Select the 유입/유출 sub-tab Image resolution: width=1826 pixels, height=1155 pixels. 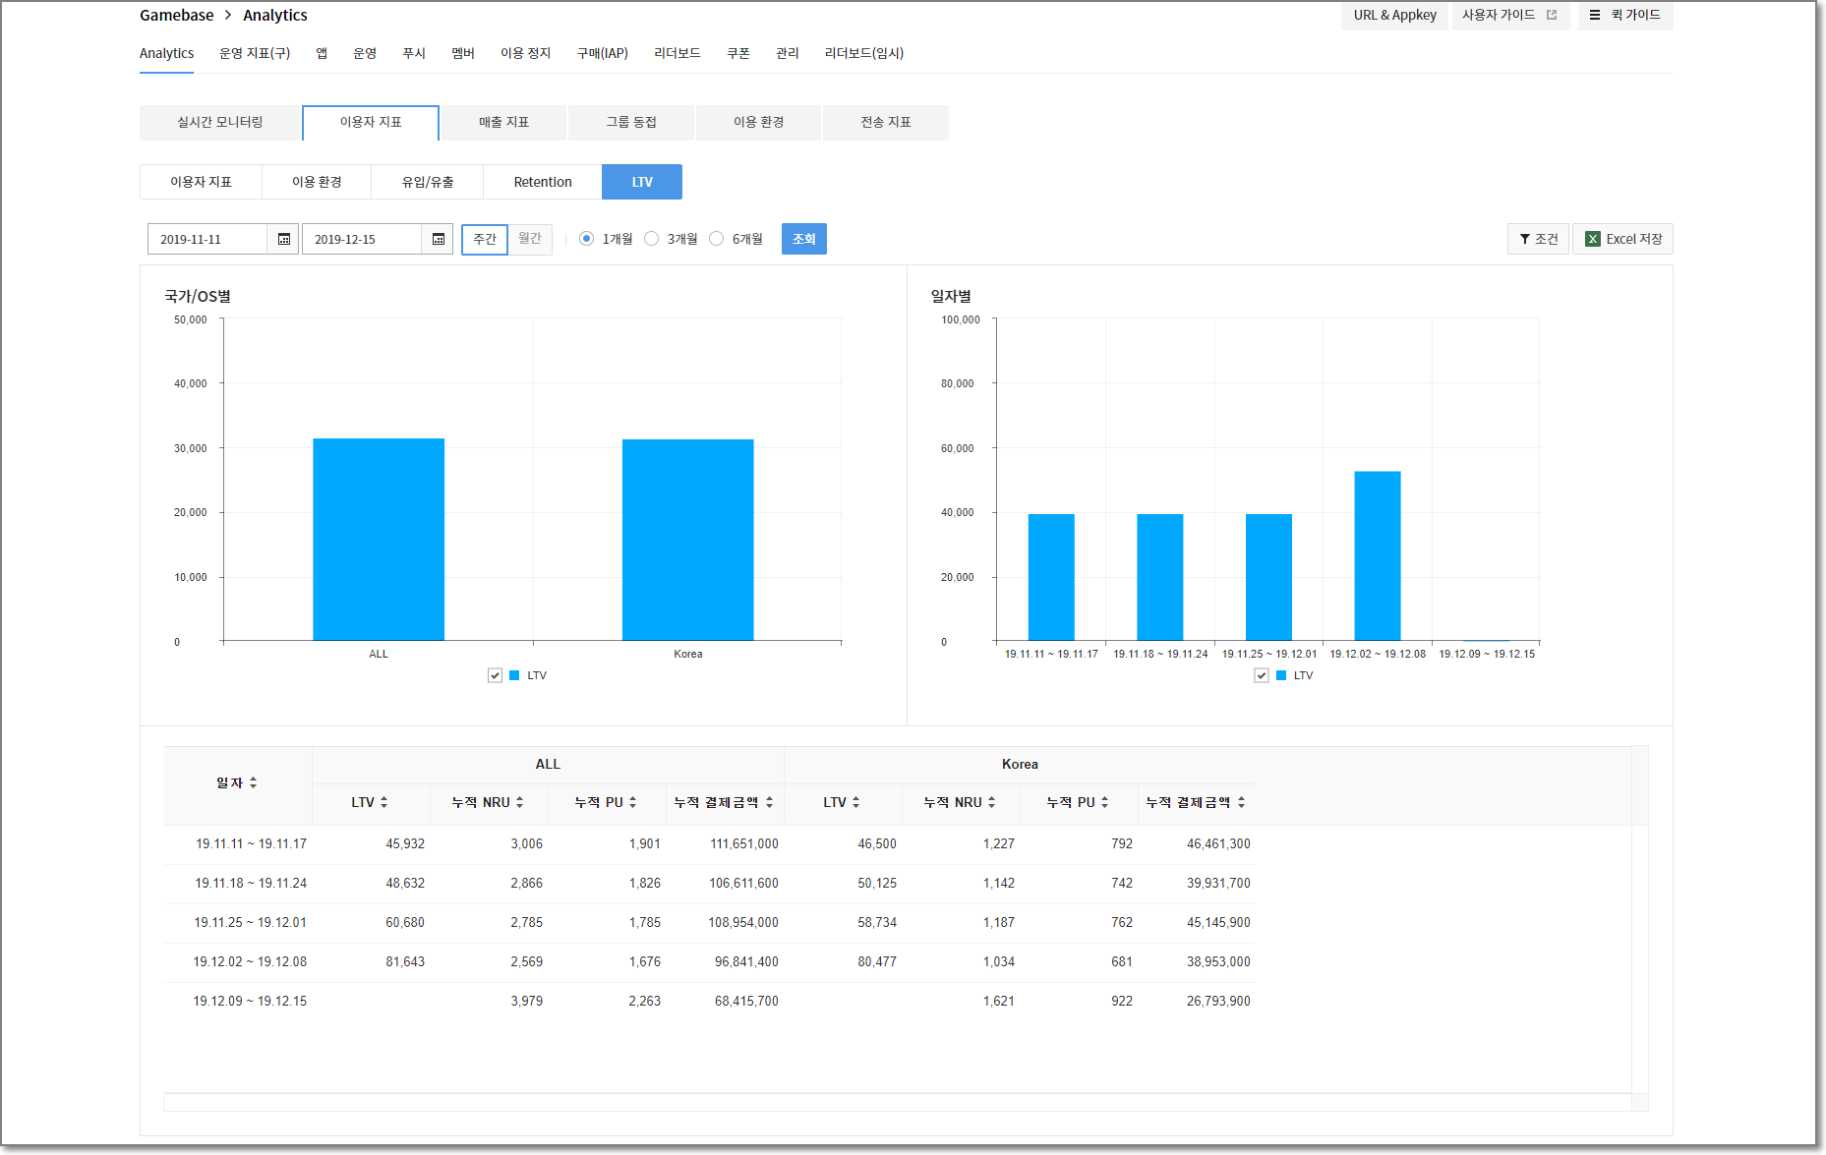[428, 182]
